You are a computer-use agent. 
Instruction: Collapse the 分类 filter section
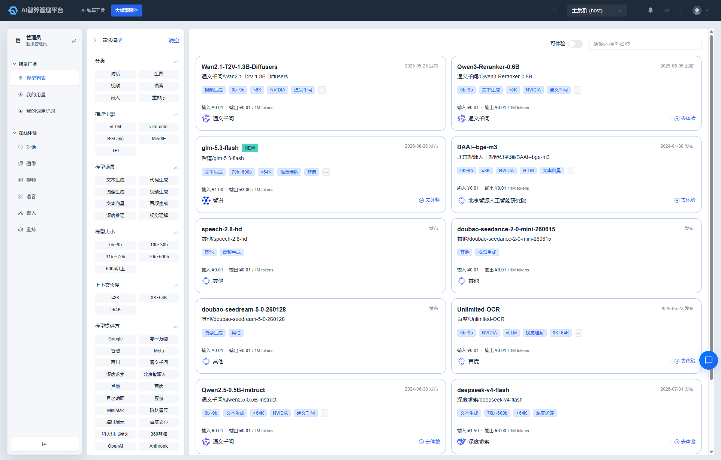point(176,61)
